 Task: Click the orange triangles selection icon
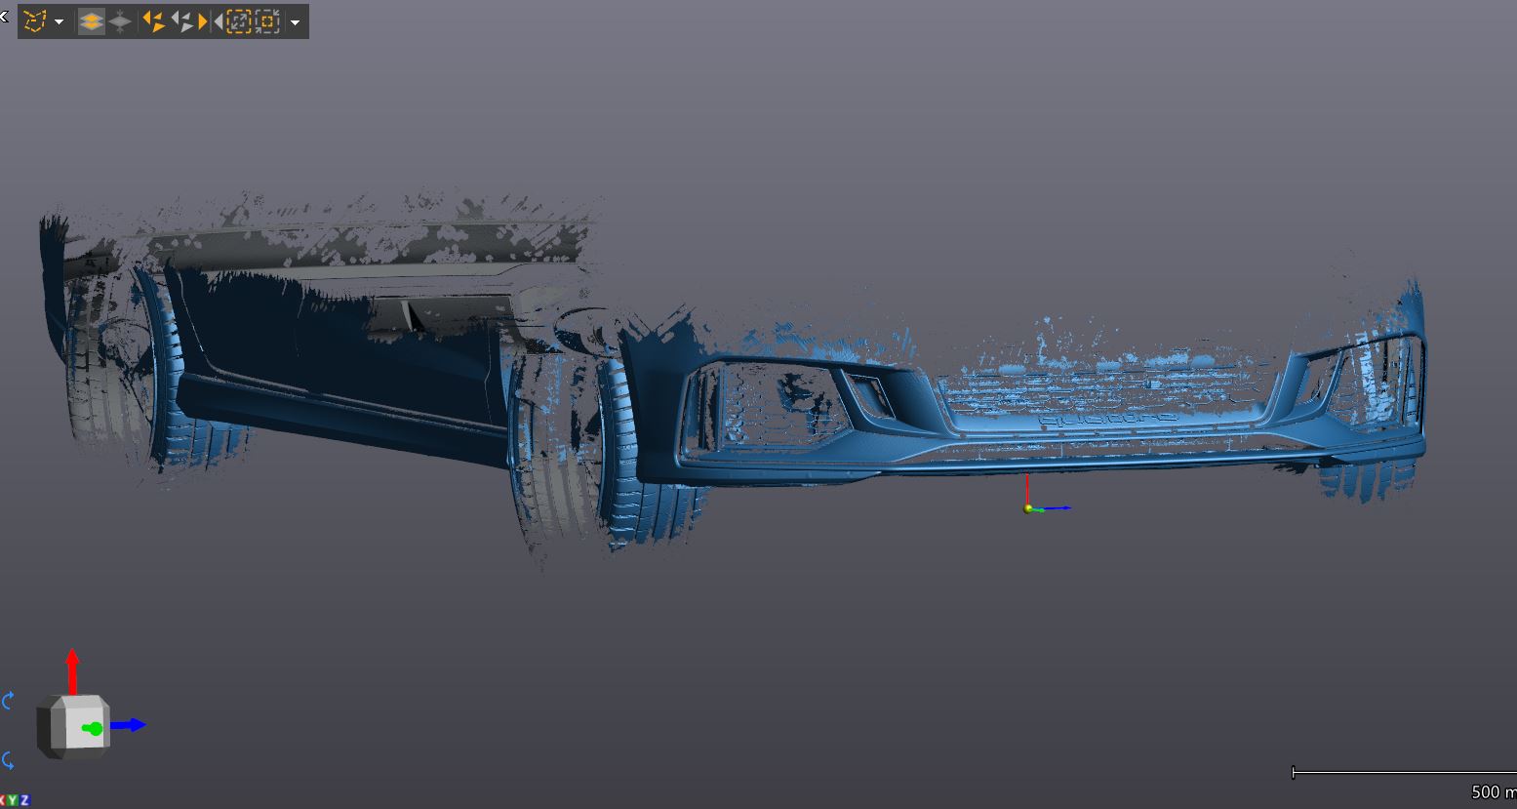point(153,20)
